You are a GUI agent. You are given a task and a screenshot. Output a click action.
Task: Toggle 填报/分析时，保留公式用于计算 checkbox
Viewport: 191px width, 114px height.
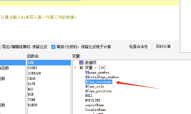click(x=53, y=47)
